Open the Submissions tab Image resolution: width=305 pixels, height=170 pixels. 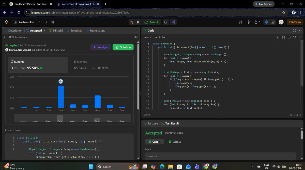pos(95,30)
